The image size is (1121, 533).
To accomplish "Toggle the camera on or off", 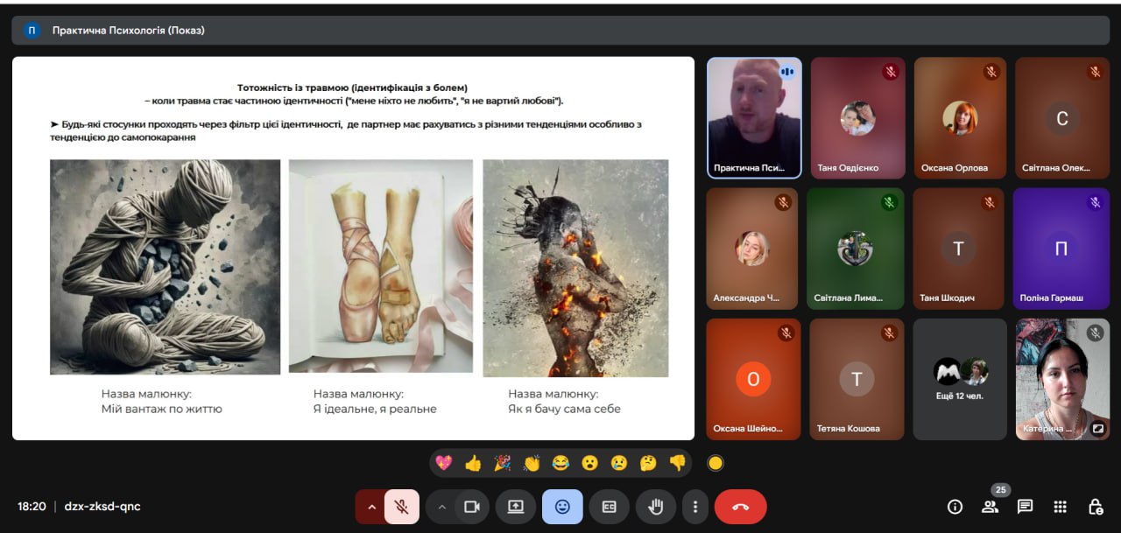I will click(x=472, y=507).
